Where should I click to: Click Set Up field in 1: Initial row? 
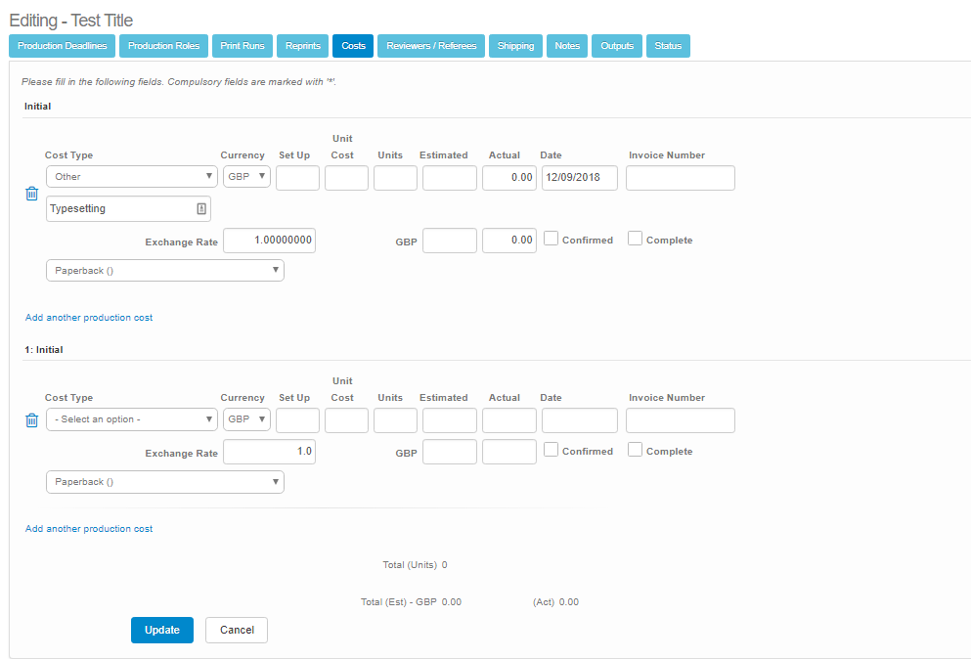[298, 420]
